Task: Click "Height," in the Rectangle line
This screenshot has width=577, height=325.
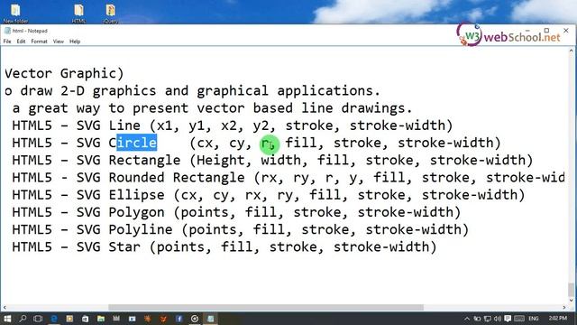Action: (x=224, y=161)
